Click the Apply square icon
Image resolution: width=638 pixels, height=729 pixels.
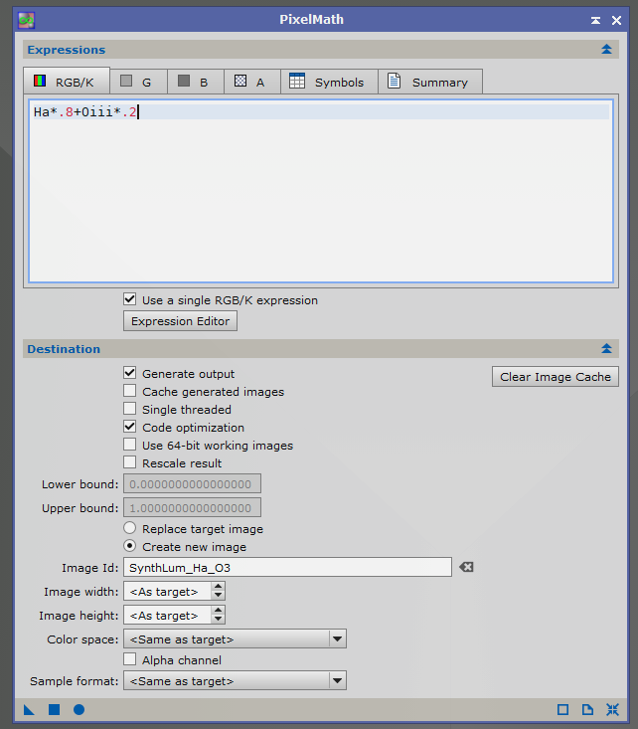point(54,709)
